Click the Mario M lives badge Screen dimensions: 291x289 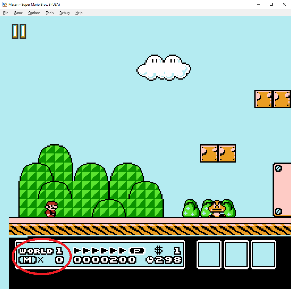click(28, 260)
